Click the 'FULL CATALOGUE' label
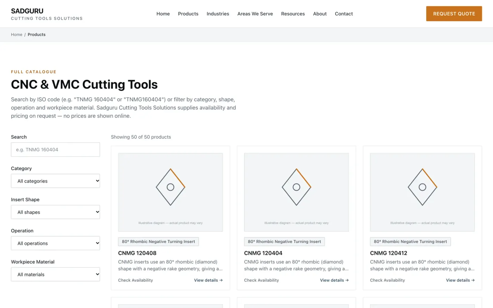The width and height of the screenshot is (493, 308). tap(33, 72)
